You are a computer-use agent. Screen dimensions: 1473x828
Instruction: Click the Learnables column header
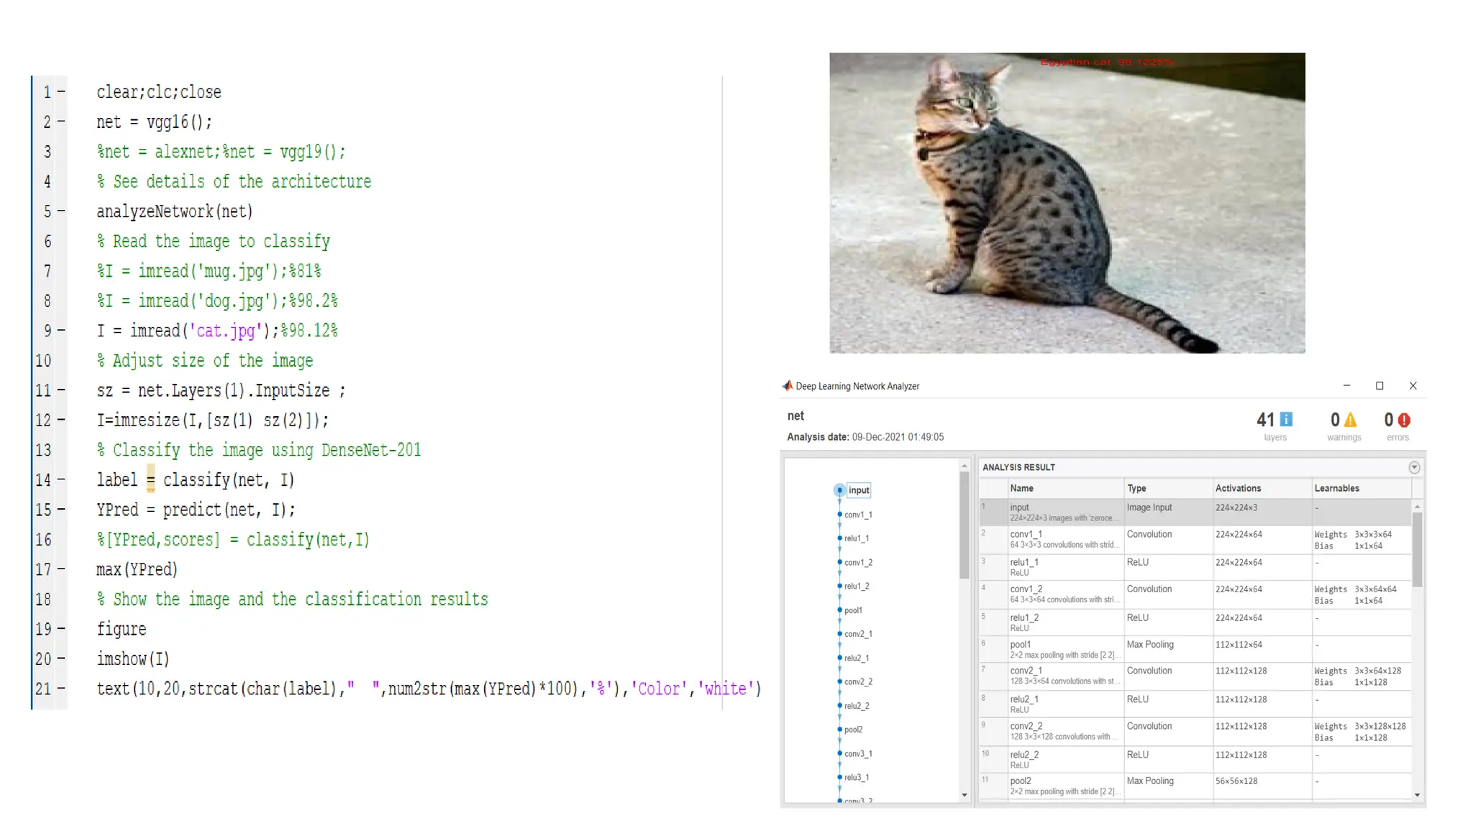click(x=1336, y=488)
